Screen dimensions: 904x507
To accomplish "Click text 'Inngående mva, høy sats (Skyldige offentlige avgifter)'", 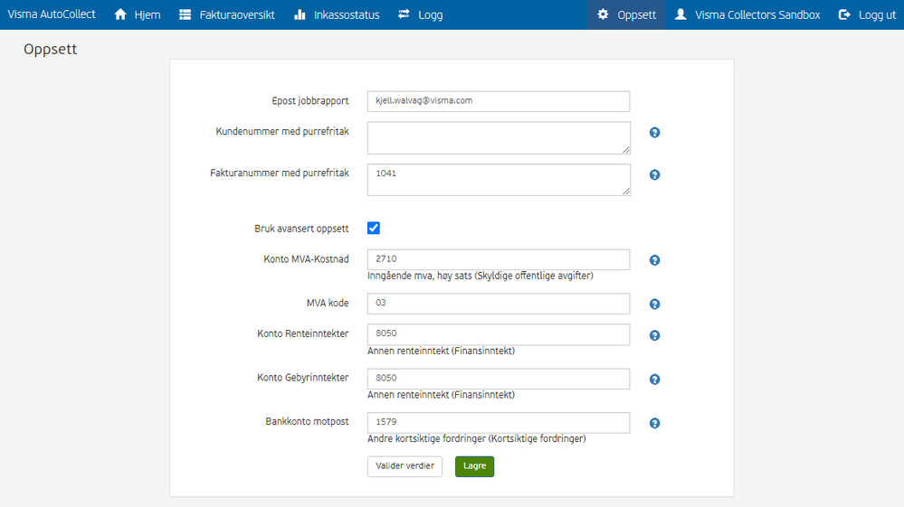I will [481, 276].
